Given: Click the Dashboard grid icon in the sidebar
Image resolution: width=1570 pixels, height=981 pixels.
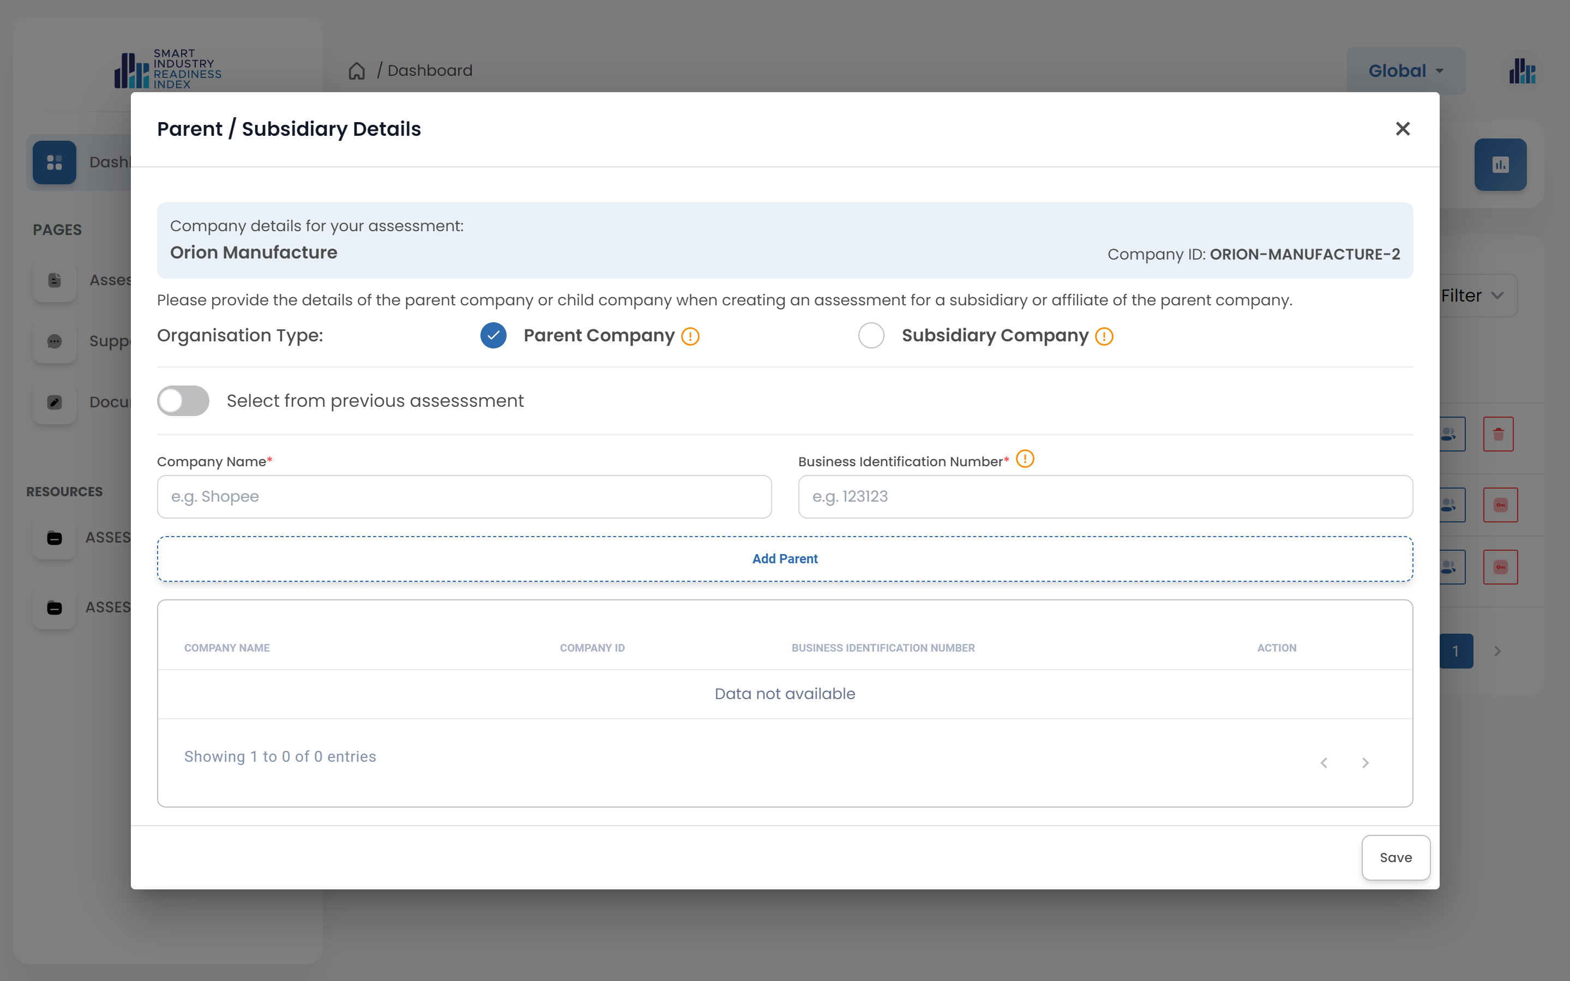Looking at the screenshot, I should tap(55, 162).
